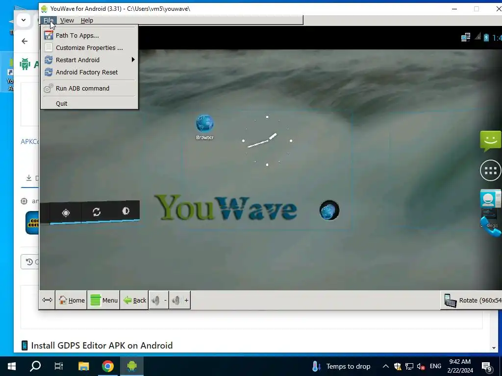Viewport: 502px width, 376px height.
Task: Open the Phone dialer icon
Action: pyautogui.click(x=490, y=226)
